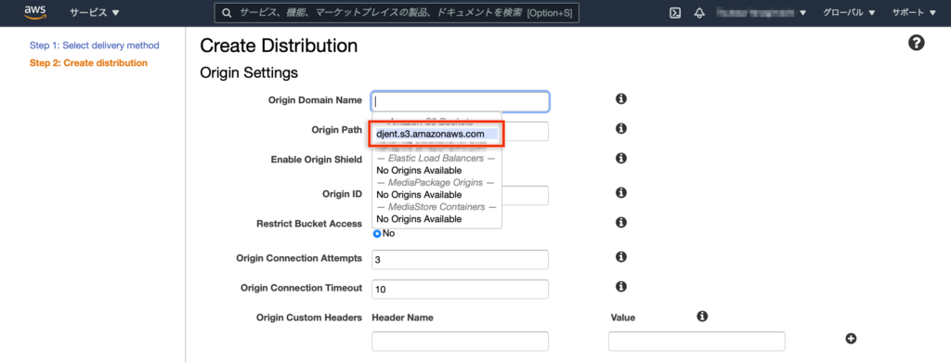Select No Origins Available under MediaStore Containers
Viewport: 951px width, 363px height.
point(419,219)
